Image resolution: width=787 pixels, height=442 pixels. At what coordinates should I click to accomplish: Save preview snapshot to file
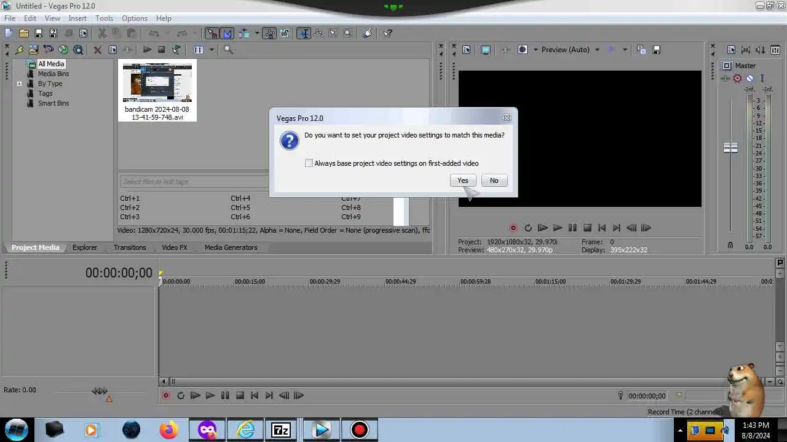point(656,50)
